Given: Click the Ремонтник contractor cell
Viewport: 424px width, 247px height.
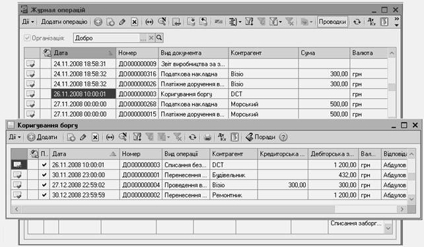Looking at the screenshot, I should coord(234,195).
